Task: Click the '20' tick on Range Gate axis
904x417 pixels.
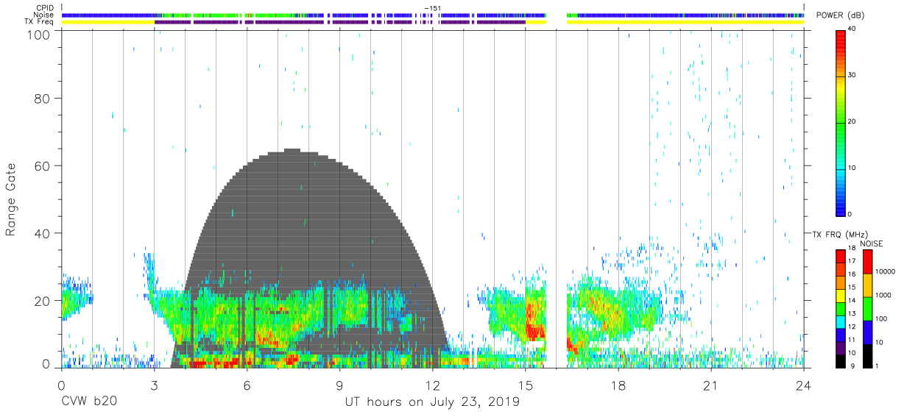Action: 43,301
